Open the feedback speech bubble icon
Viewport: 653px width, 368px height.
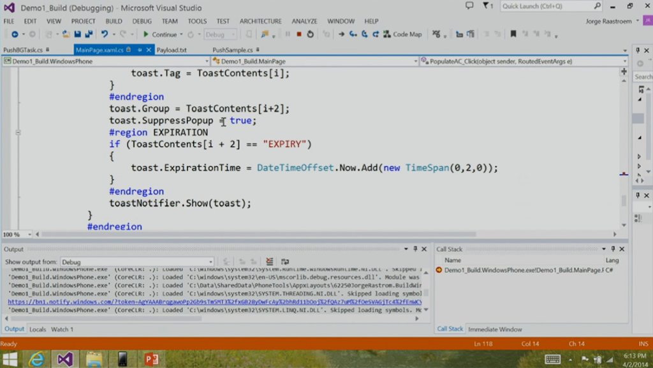pyautogui.click(x=469, y=6)
